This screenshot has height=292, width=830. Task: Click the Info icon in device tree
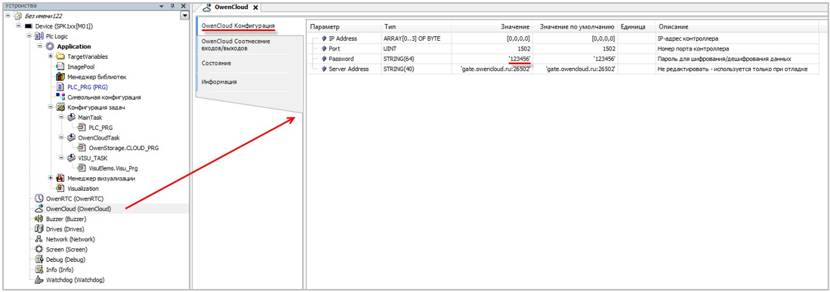tap(38, 270)
